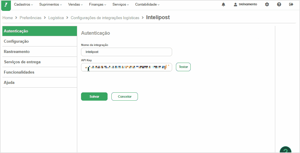The image size is (300, 153).
Task: Open the treinamento user account
Action: [245, 4]
